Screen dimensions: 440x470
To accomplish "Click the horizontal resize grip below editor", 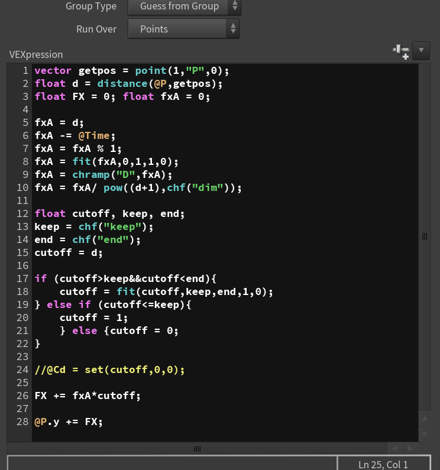I will pos(197,448).
